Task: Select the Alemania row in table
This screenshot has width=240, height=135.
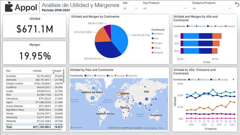Action: pyautogui.click(x=34, y=80)
